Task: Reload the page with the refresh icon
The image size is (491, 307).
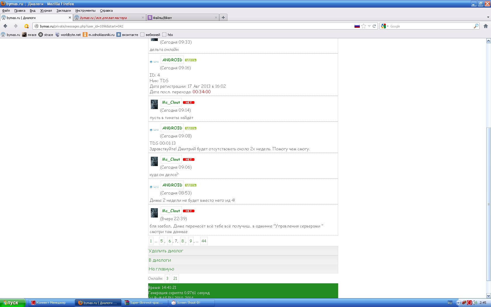Action: click(374, 26)
